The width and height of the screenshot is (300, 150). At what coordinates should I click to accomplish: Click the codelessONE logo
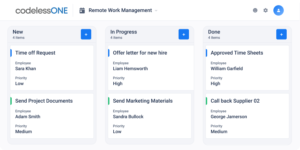coord(42,10)
